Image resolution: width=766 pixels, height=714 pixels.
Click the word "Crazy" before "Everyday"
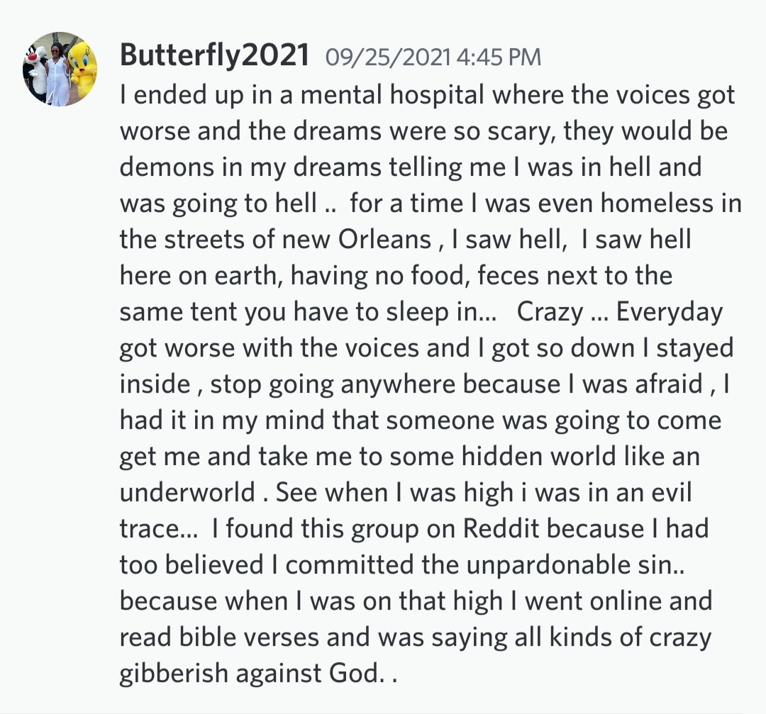[x=550, y=312]
